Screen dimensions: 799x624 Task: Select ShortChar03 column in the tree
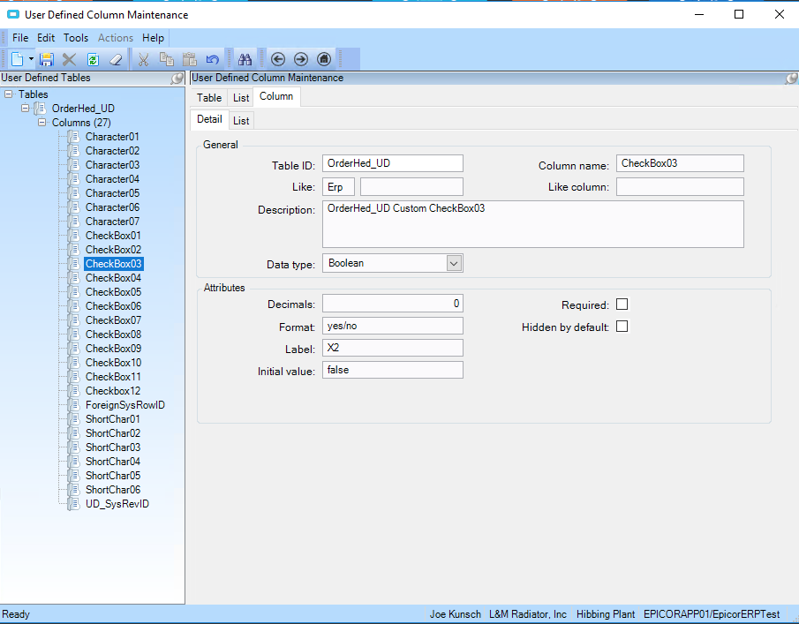tap(112, 447)
